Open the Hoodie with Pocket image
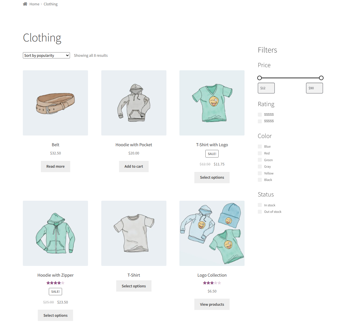343x328 pixels. 134,103
